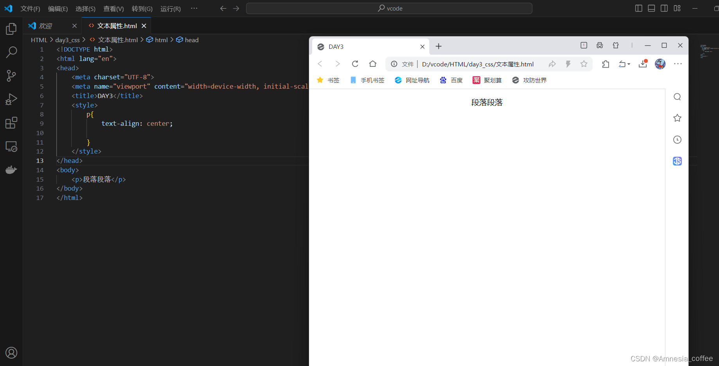Click 文本属性.html breadcrumb
The height and width of the screenshot is (366, 719).
click(x=114, y=40)
